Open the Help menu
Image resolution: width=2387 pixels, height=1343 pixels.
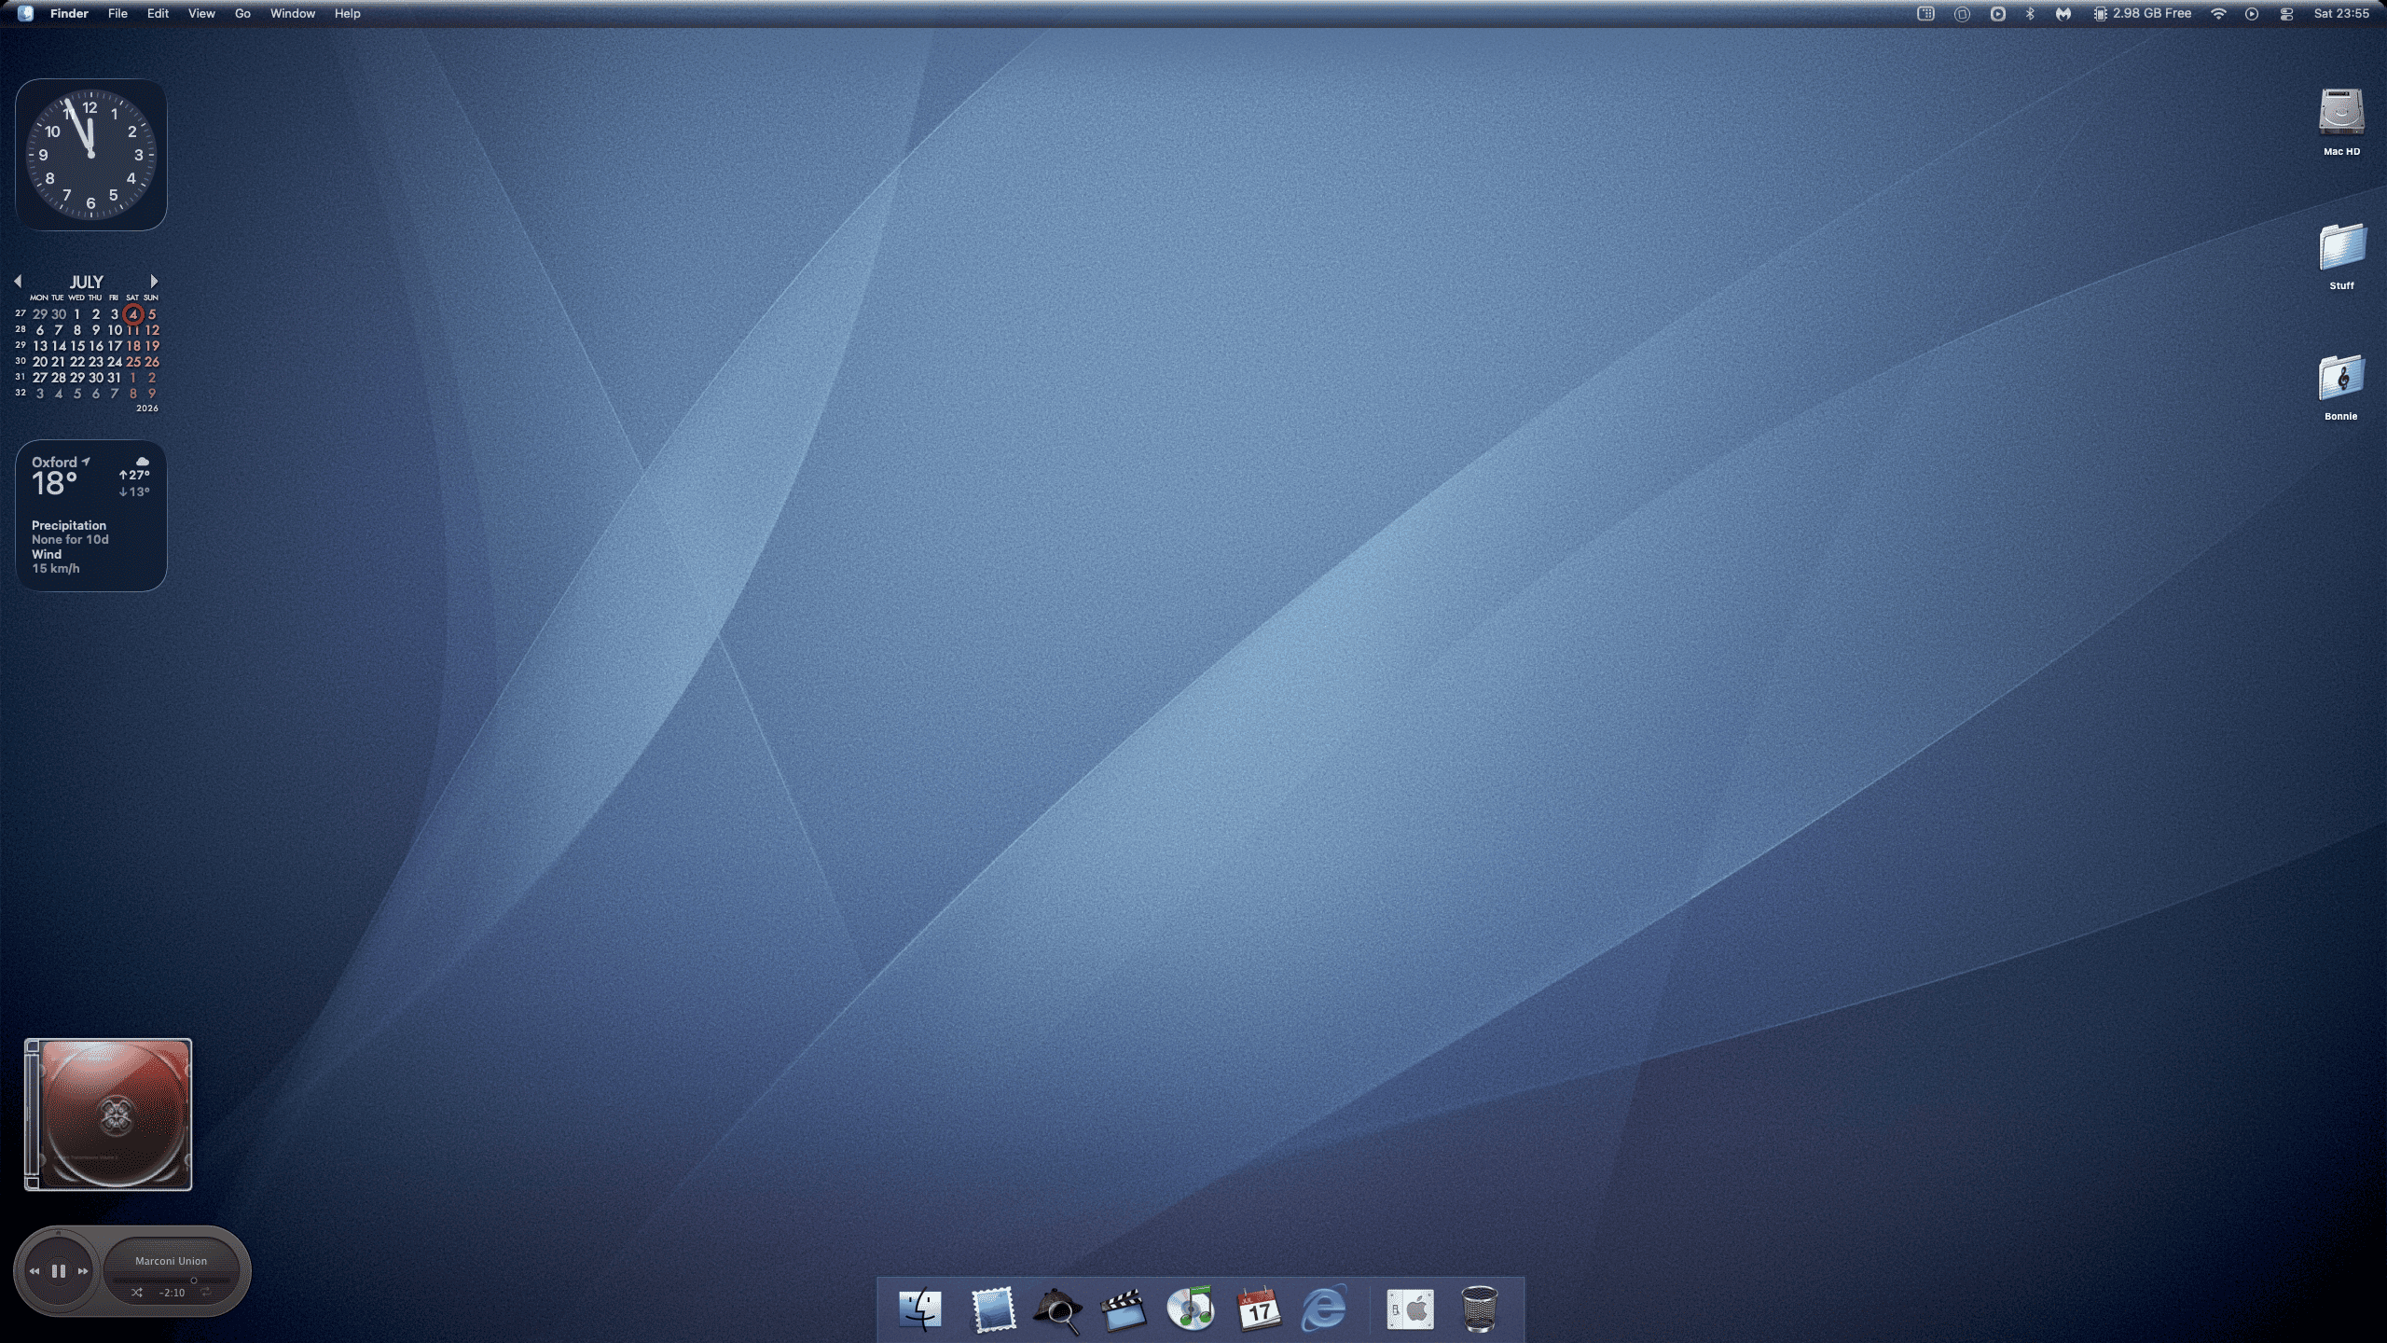(347, 14)
